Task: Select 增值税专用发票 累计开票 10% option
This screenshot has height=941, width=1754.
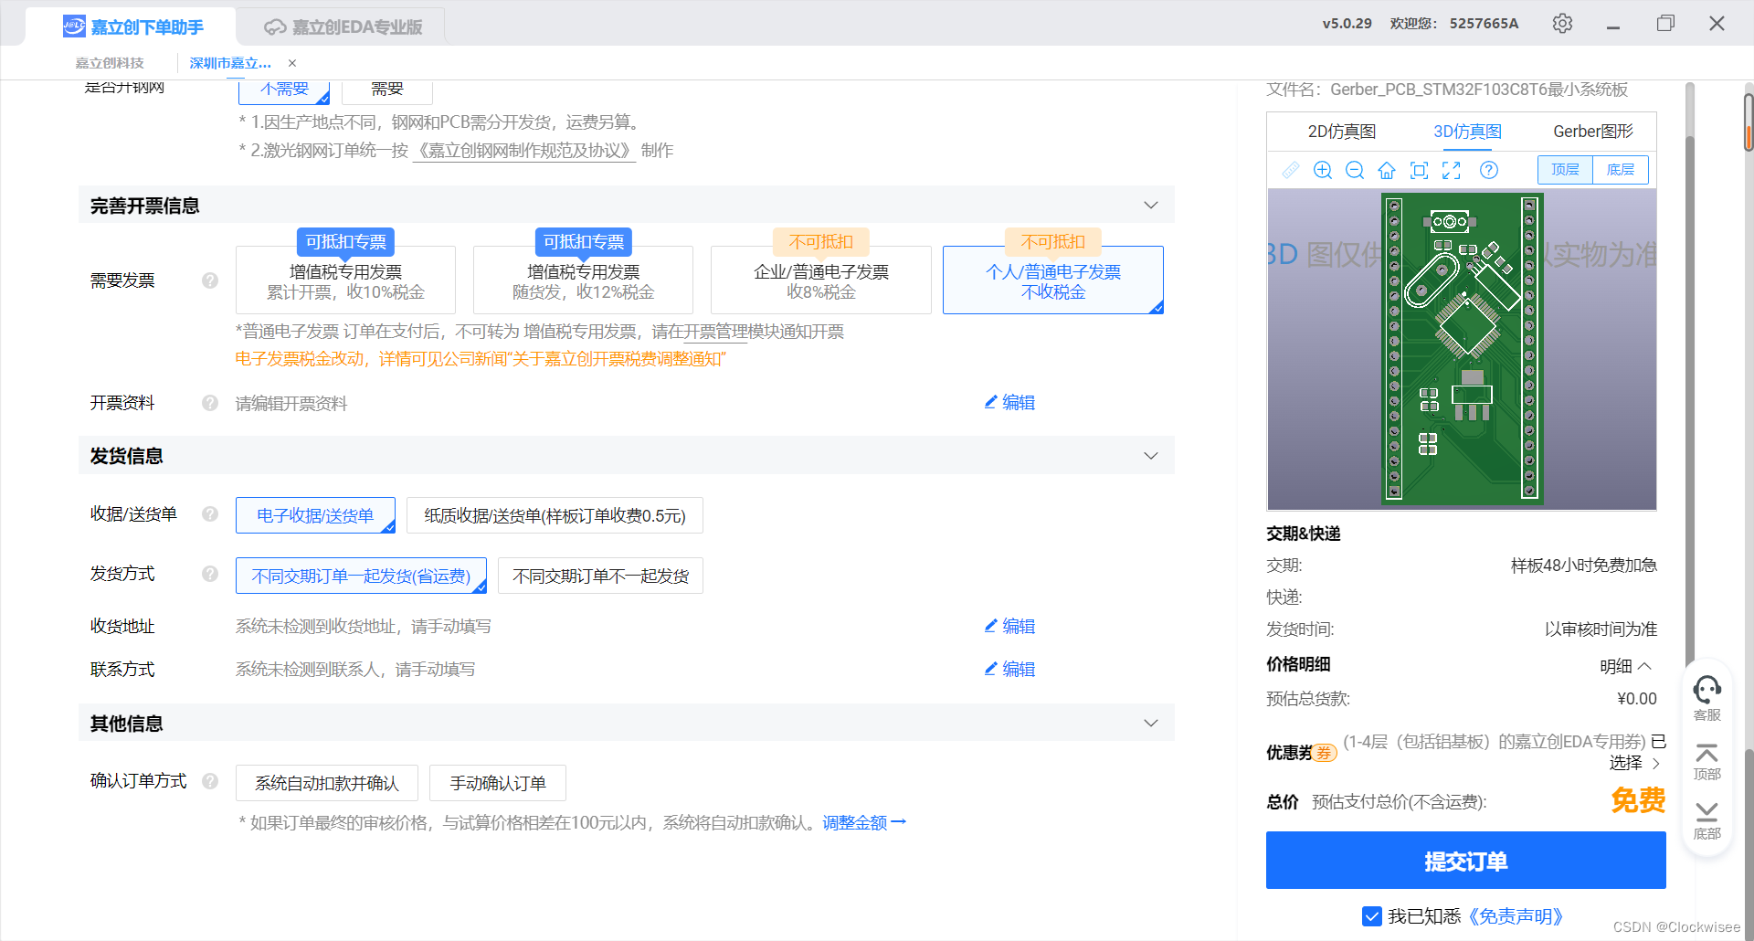Action: (x=345, y=280)
